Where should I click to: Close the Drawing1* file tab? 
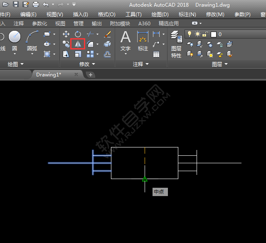point(76,74)
